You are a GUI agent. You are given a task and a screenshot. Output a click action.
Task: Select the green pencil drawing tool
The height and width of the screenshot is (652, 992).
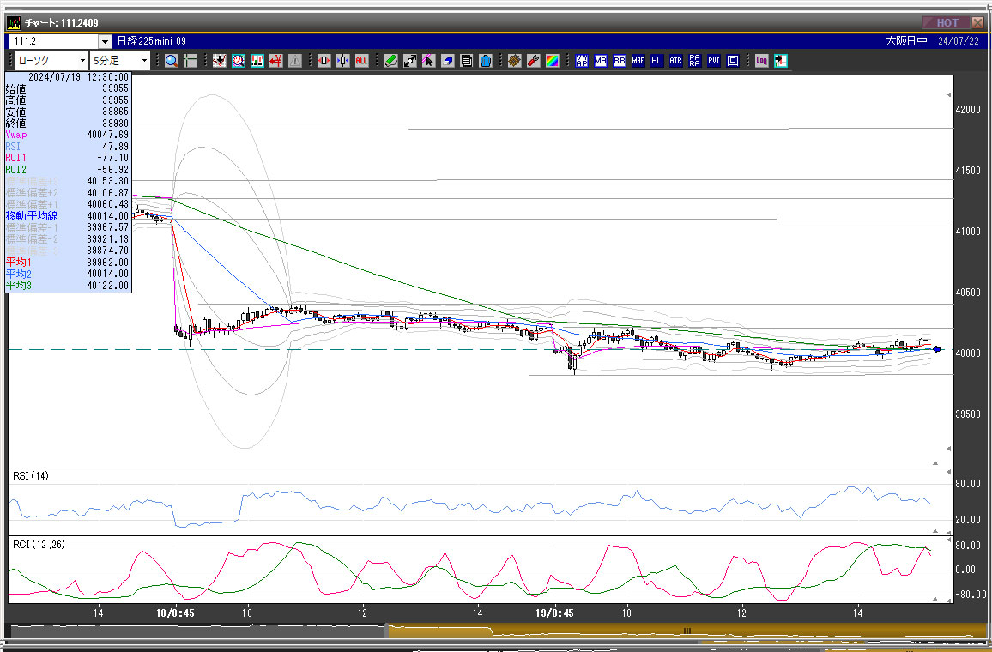click(391, 61)
